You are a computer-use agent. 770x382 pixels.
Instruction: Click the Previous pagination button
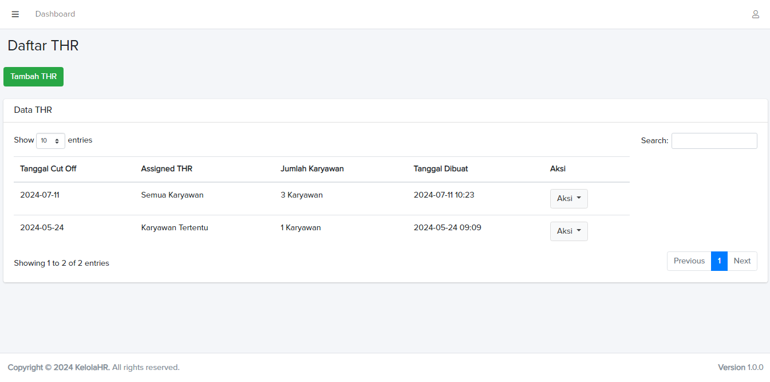689,261
